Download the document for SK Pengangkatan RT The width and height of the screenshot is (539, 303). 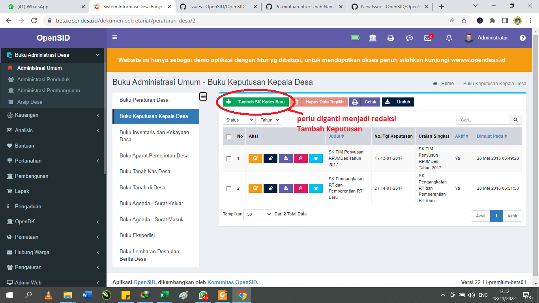tap(285, 188)
